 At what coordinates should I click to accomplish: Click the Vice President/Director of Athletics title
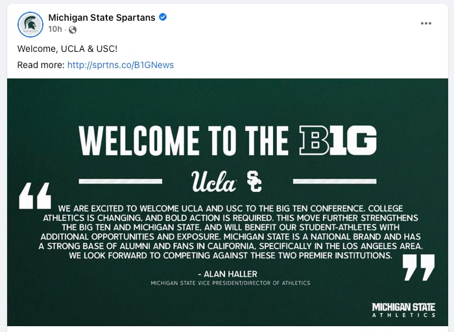click(230, 283)
